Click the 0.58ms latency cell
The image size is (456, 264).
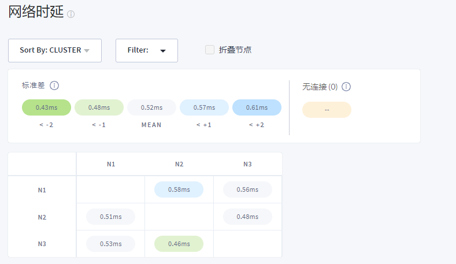[x=179, y=189]
